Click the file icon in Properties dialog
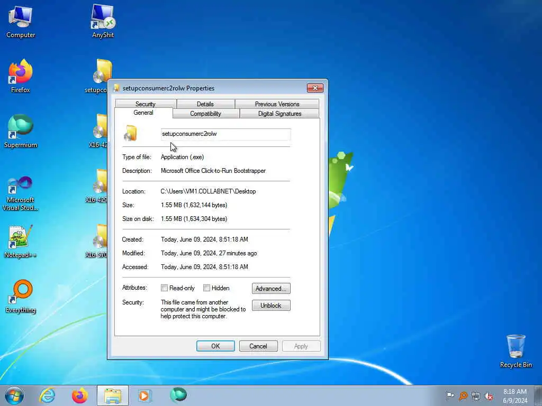The image size is (542, 406). coord(131,134)
